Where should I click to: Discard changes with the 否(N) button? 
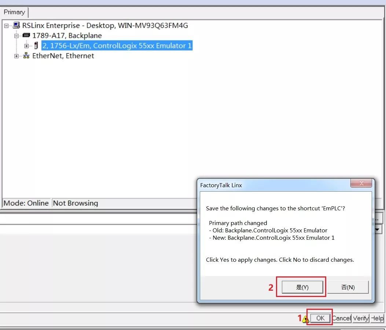(348, 287)
